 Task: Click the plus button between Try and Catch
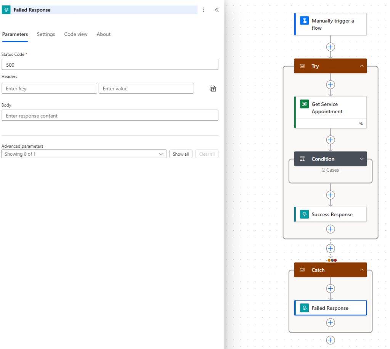coord(331,248)
